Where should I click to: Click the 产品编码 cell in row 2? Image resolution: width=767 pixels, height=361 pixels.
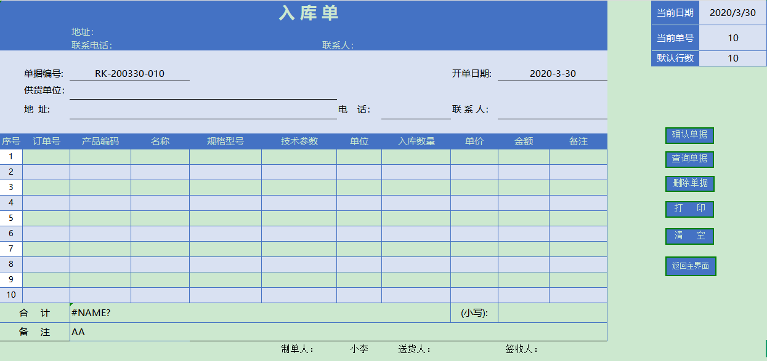coord(100,172)
